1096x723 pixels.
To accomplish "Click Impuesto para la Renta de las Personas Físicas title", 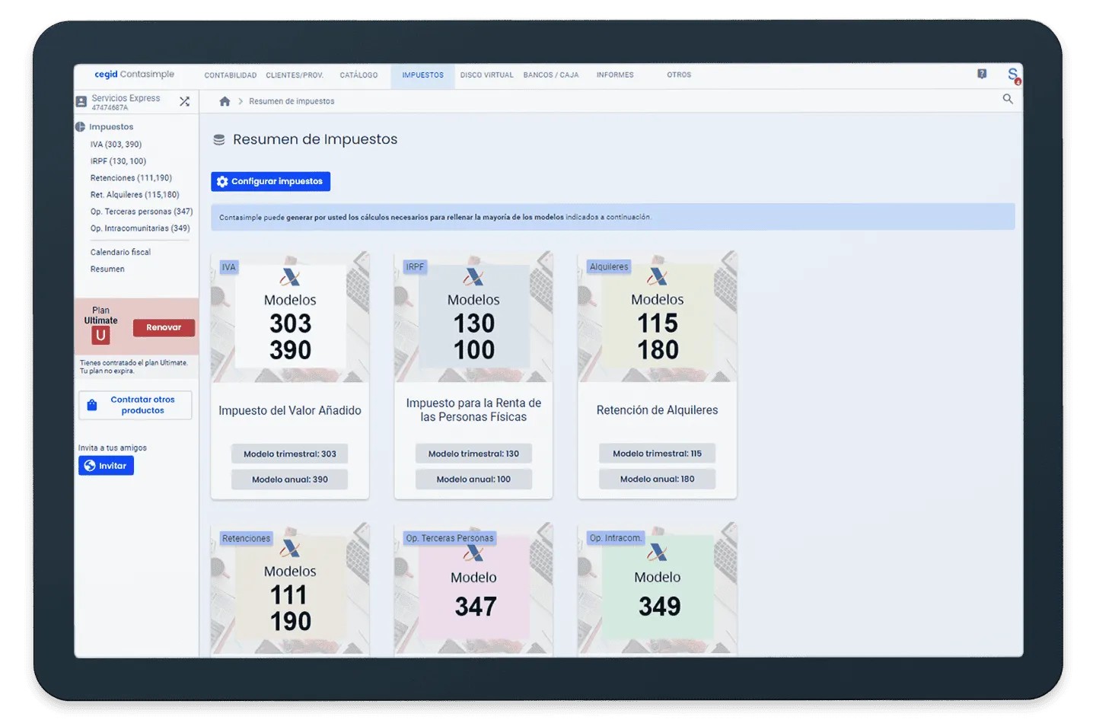I will pos(473,410).
